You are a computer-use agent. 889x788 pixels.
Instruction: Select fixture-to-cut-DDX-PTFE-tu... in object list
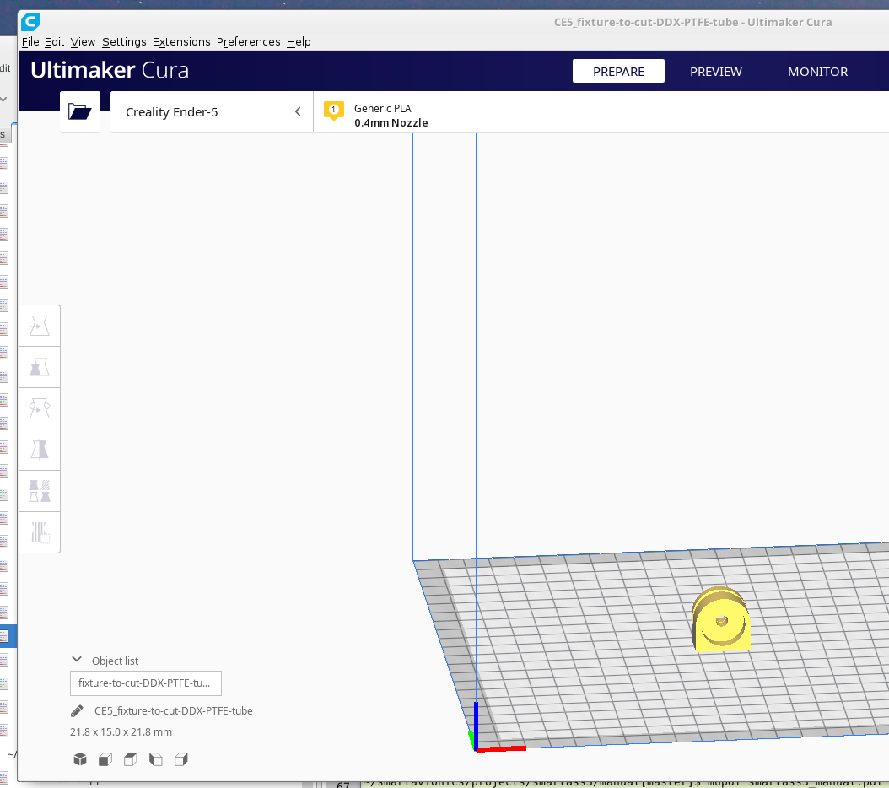click(146, 683)
